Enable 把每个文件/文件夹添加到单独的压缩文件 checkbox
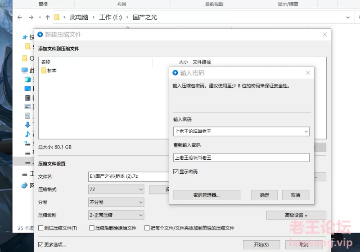 (147, 228)
